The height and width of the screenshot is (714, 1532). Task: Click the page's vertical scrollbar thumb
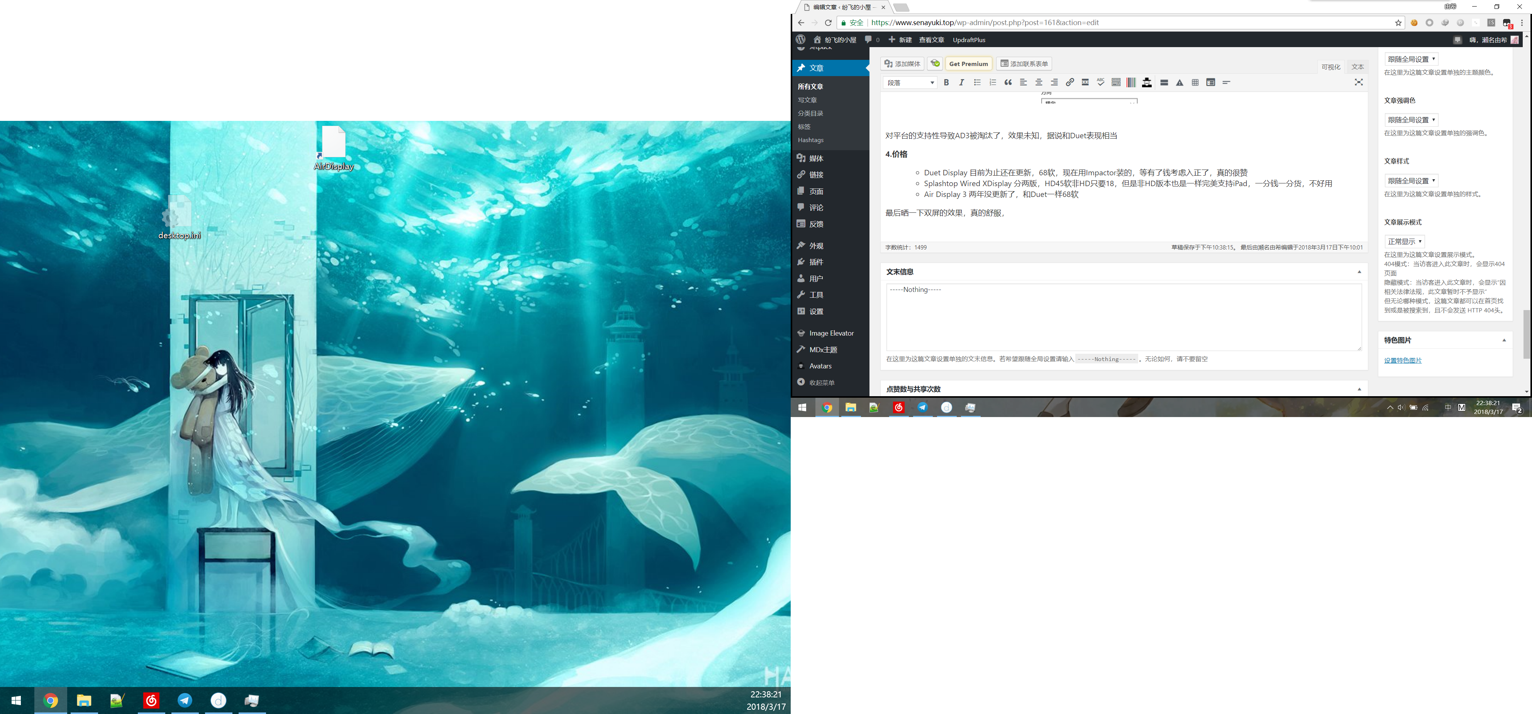tap(1526, 334)
